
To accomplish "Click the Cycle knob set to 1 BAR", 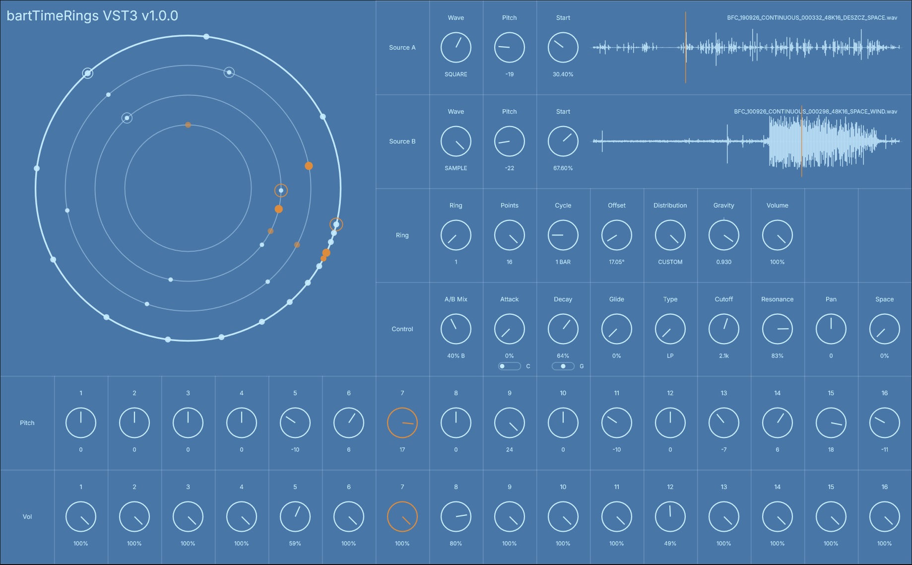I will tap(563, 235).
